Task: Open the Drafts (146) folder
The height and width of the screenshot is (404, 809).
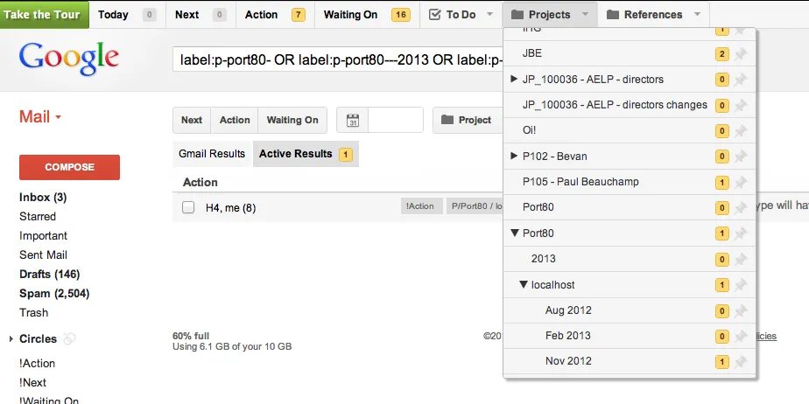Action: (x=49, y=275)
